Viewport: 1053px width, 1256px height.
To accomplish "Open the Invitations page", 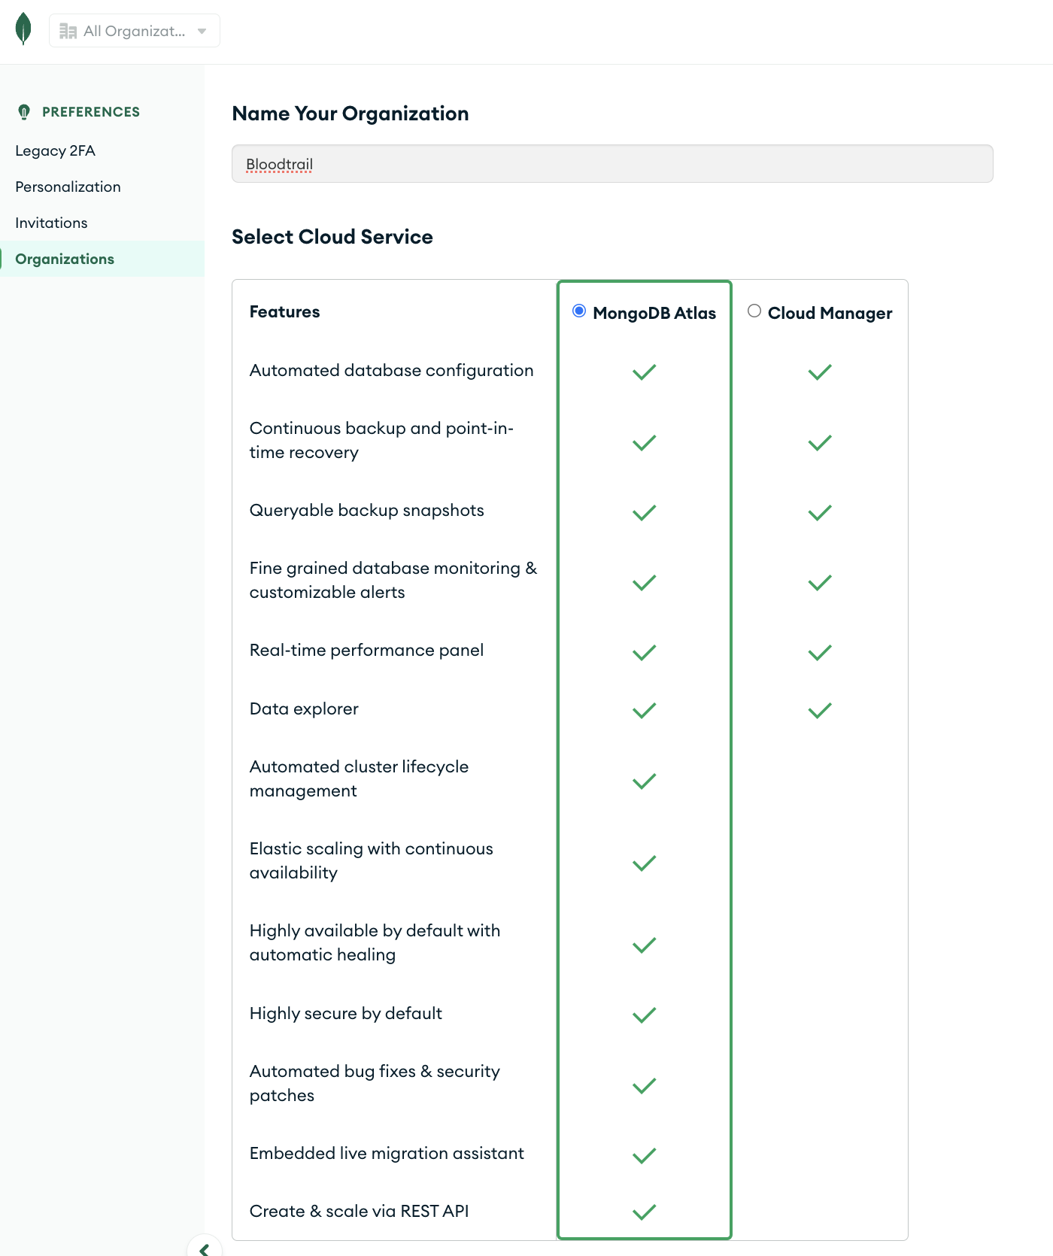I will tap(51, 223).
